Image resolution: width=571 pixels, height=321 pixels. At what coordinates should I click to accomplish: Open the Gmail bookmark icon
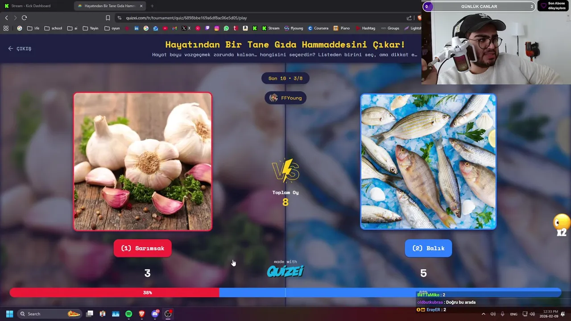tap(175, 28)
